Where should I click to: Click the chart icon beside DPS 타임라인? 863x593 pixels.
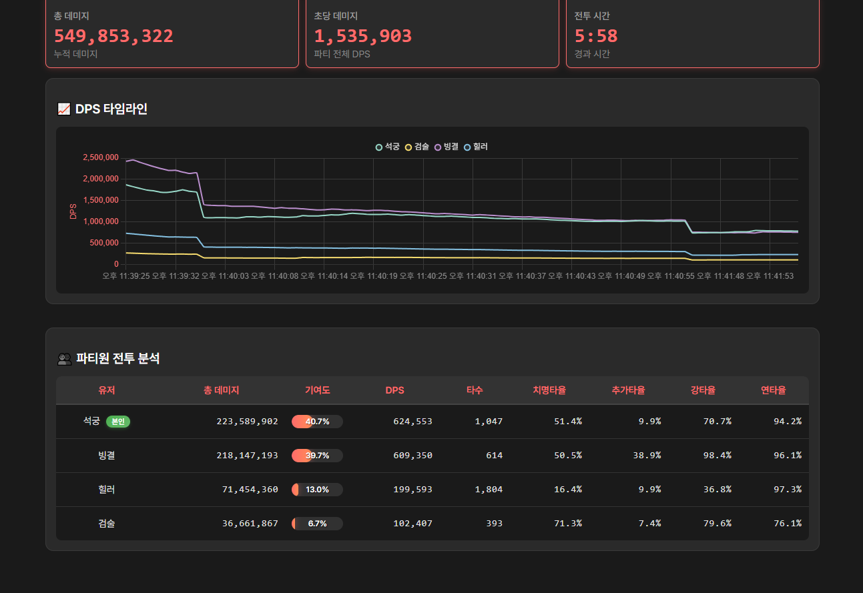pyautogui.click(x=64, y=109)
